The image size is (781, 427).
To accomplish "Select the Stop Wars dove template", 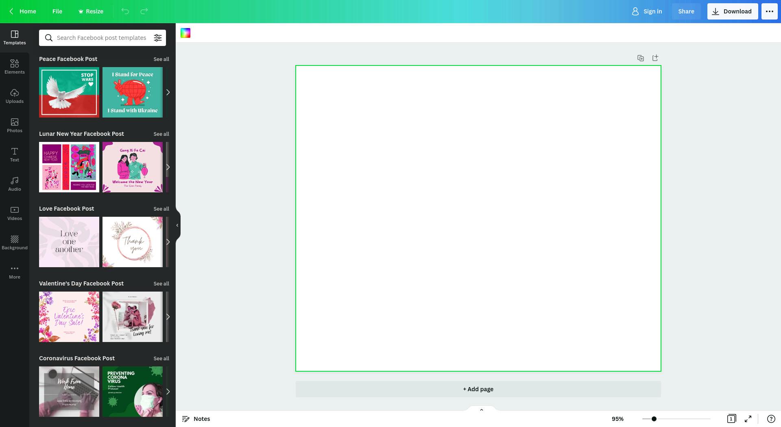I will pos(69,92).
